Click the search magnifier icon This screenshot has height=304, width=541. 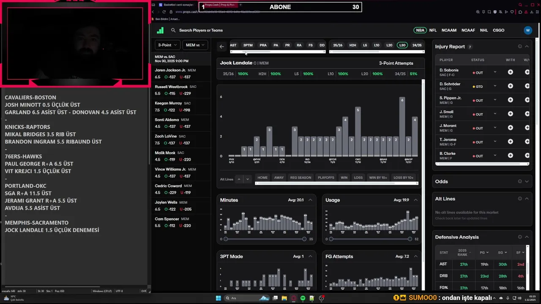click(x=173, y=30)
